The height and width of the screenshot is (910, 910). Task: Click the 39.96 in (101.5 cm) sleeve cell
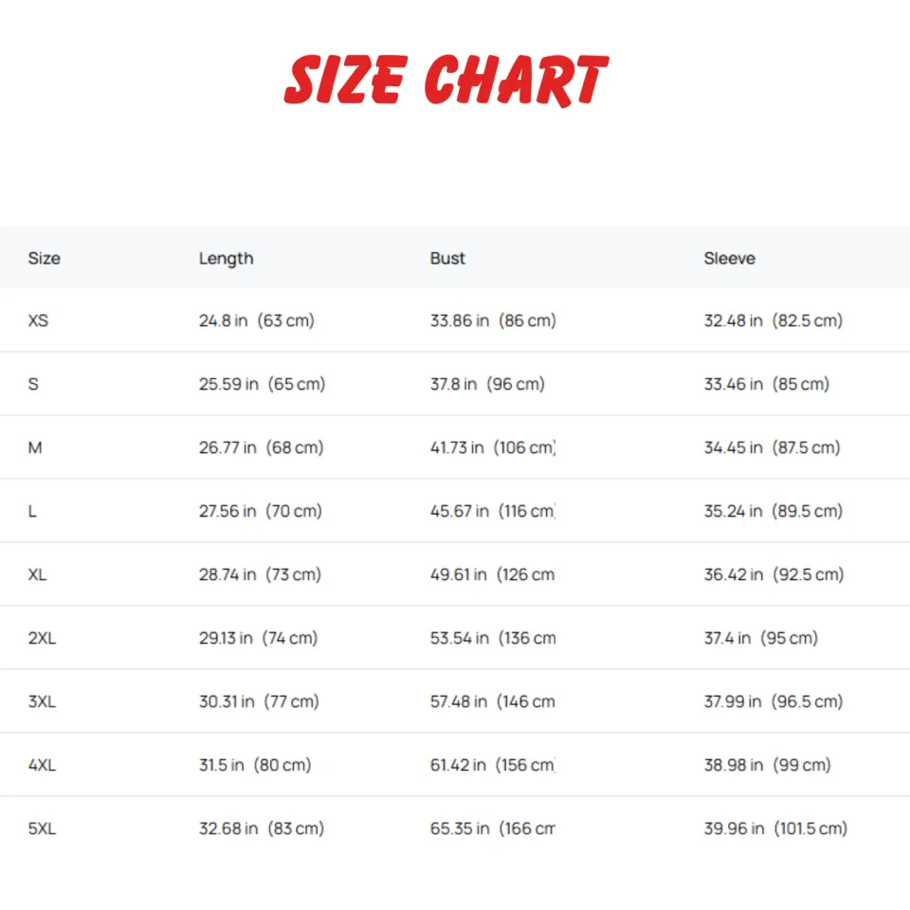[x=775, y=828]
